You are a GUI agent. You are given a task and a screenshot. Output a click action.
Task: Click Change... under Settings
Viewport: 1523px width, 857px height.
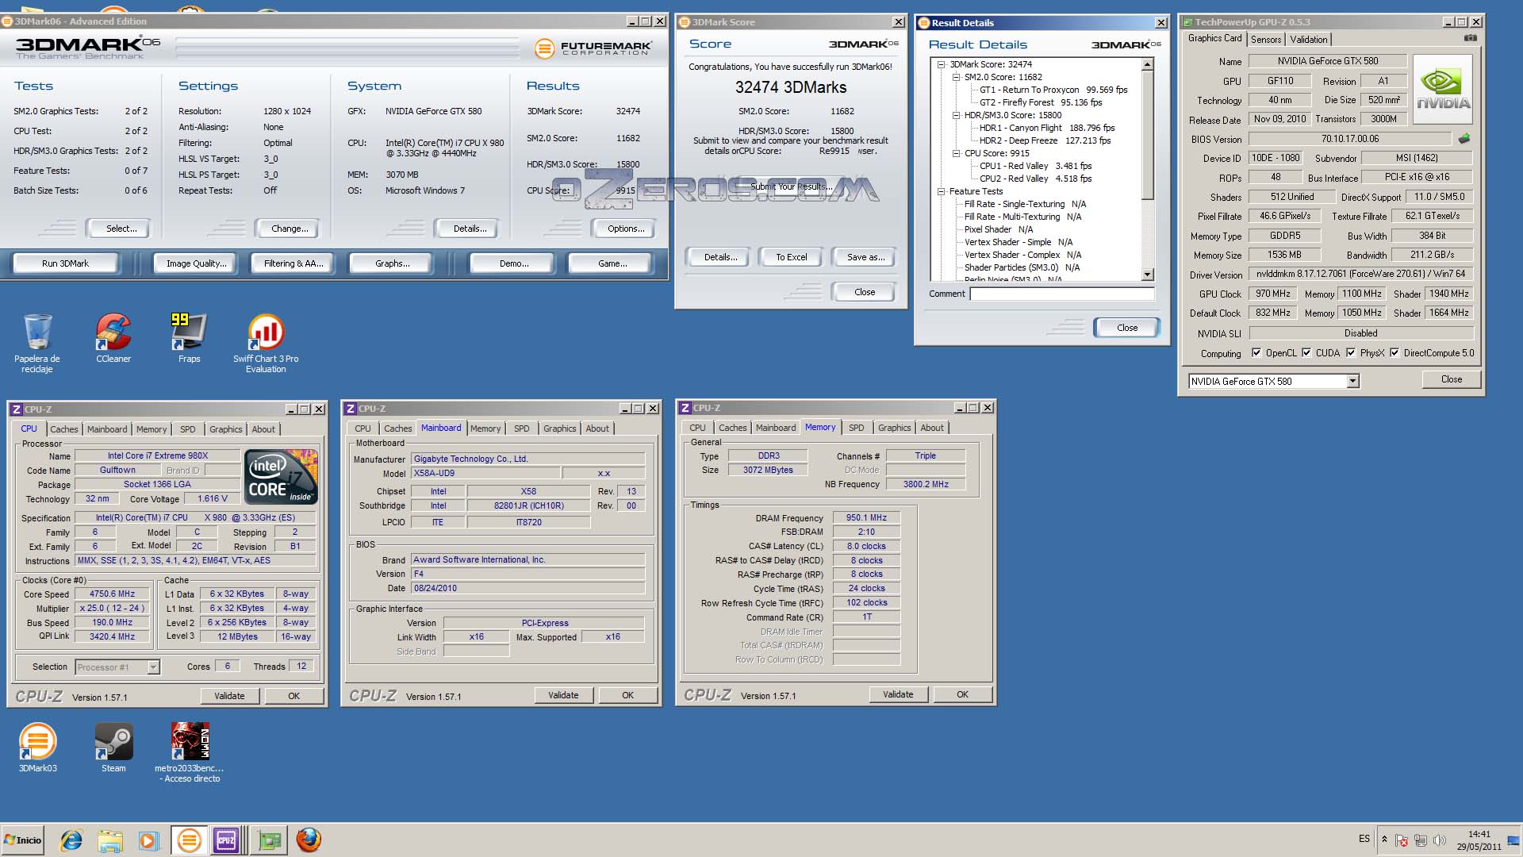coord(290,229)
